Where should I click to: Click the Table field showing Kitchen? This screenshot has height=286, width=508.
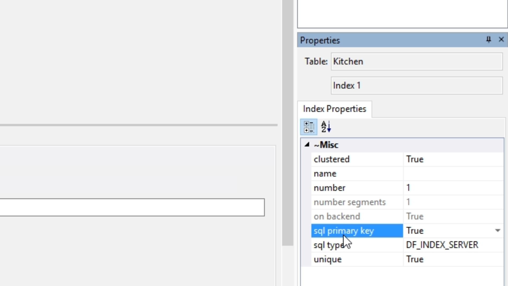(x=416, y=61)
